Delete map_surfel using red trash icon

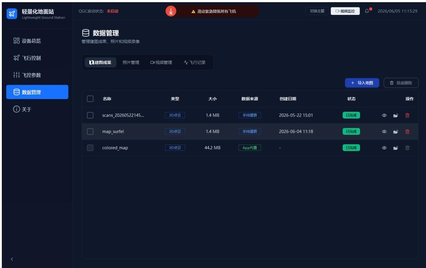click(x=407, y=132)
